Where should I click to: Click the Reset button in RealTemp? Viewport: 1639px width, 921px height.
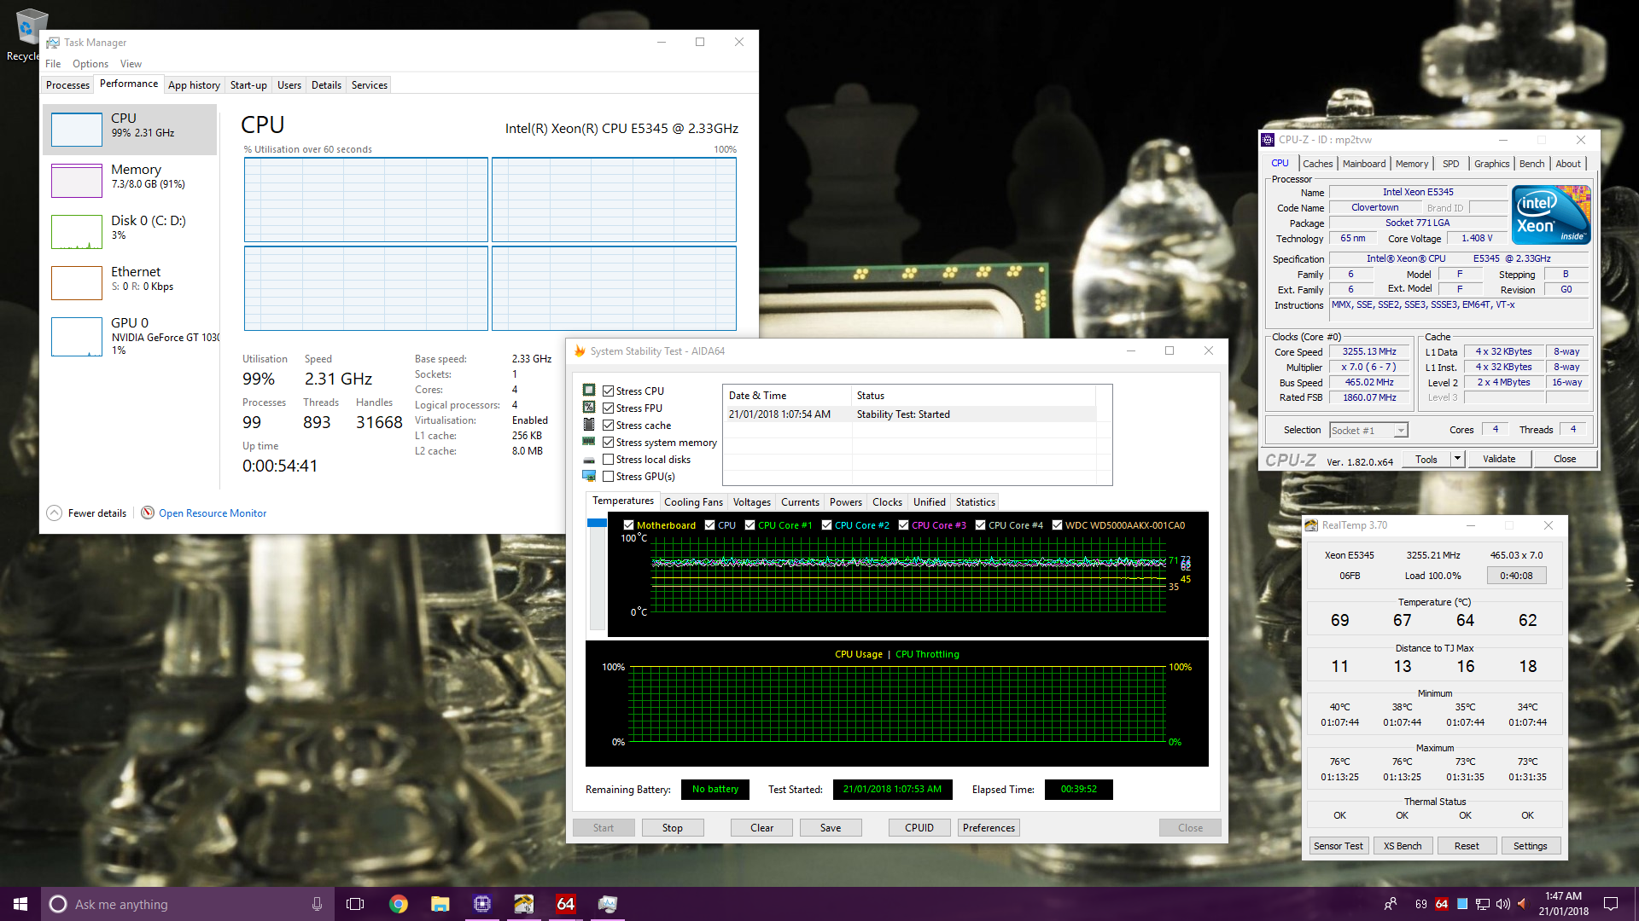[1467, 846]
